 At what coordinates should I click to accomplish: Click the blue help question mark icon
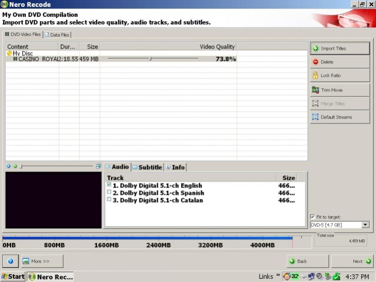10,261
